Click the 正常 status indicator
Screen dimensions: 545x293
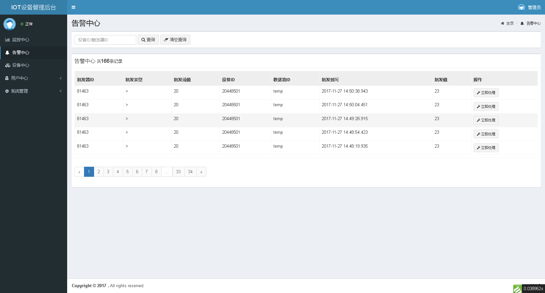(x=27, y=24)
